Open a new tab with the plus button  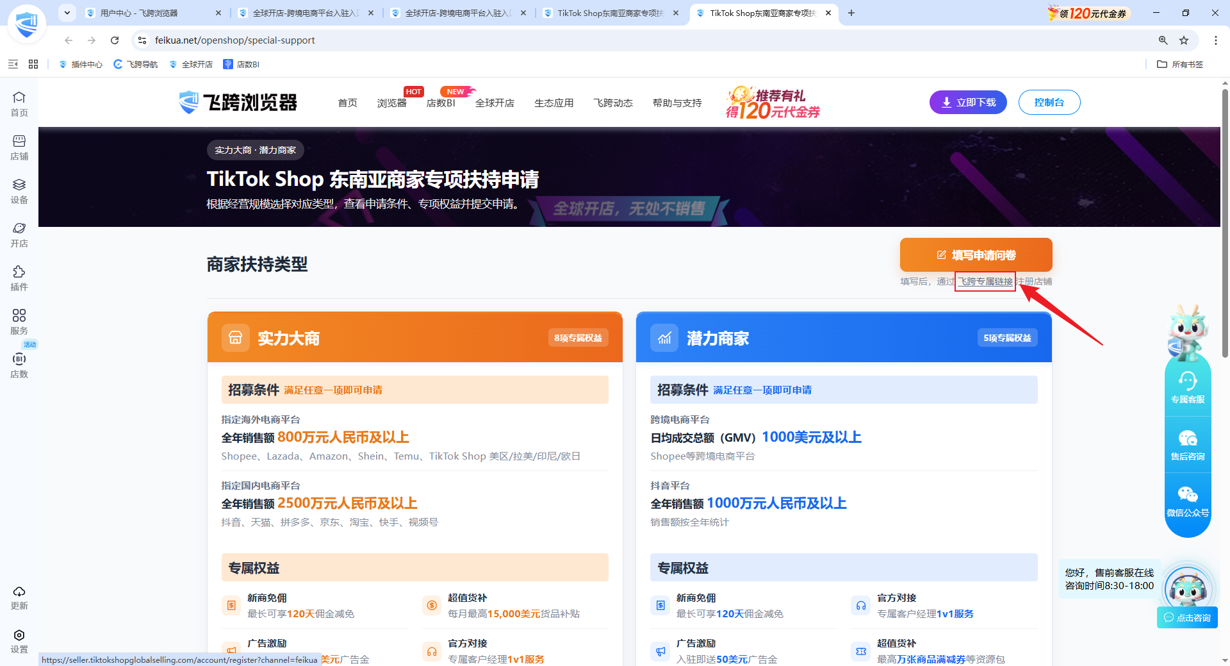851,13
